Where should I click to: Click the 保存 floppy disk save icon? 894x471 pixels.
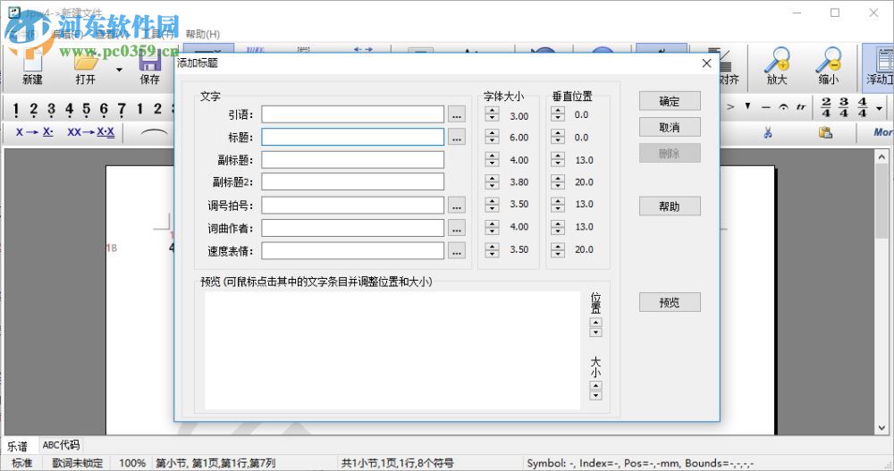click(150, 67)
